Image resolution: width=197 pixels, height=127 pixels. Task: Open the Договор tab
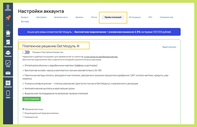point(25,21)
